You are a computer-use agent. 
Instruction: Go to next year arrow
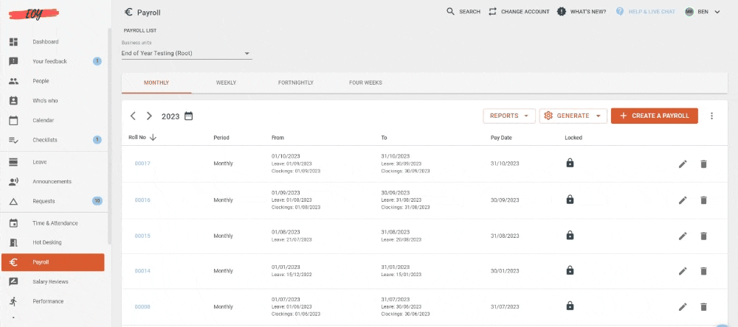tap(149, 116)
